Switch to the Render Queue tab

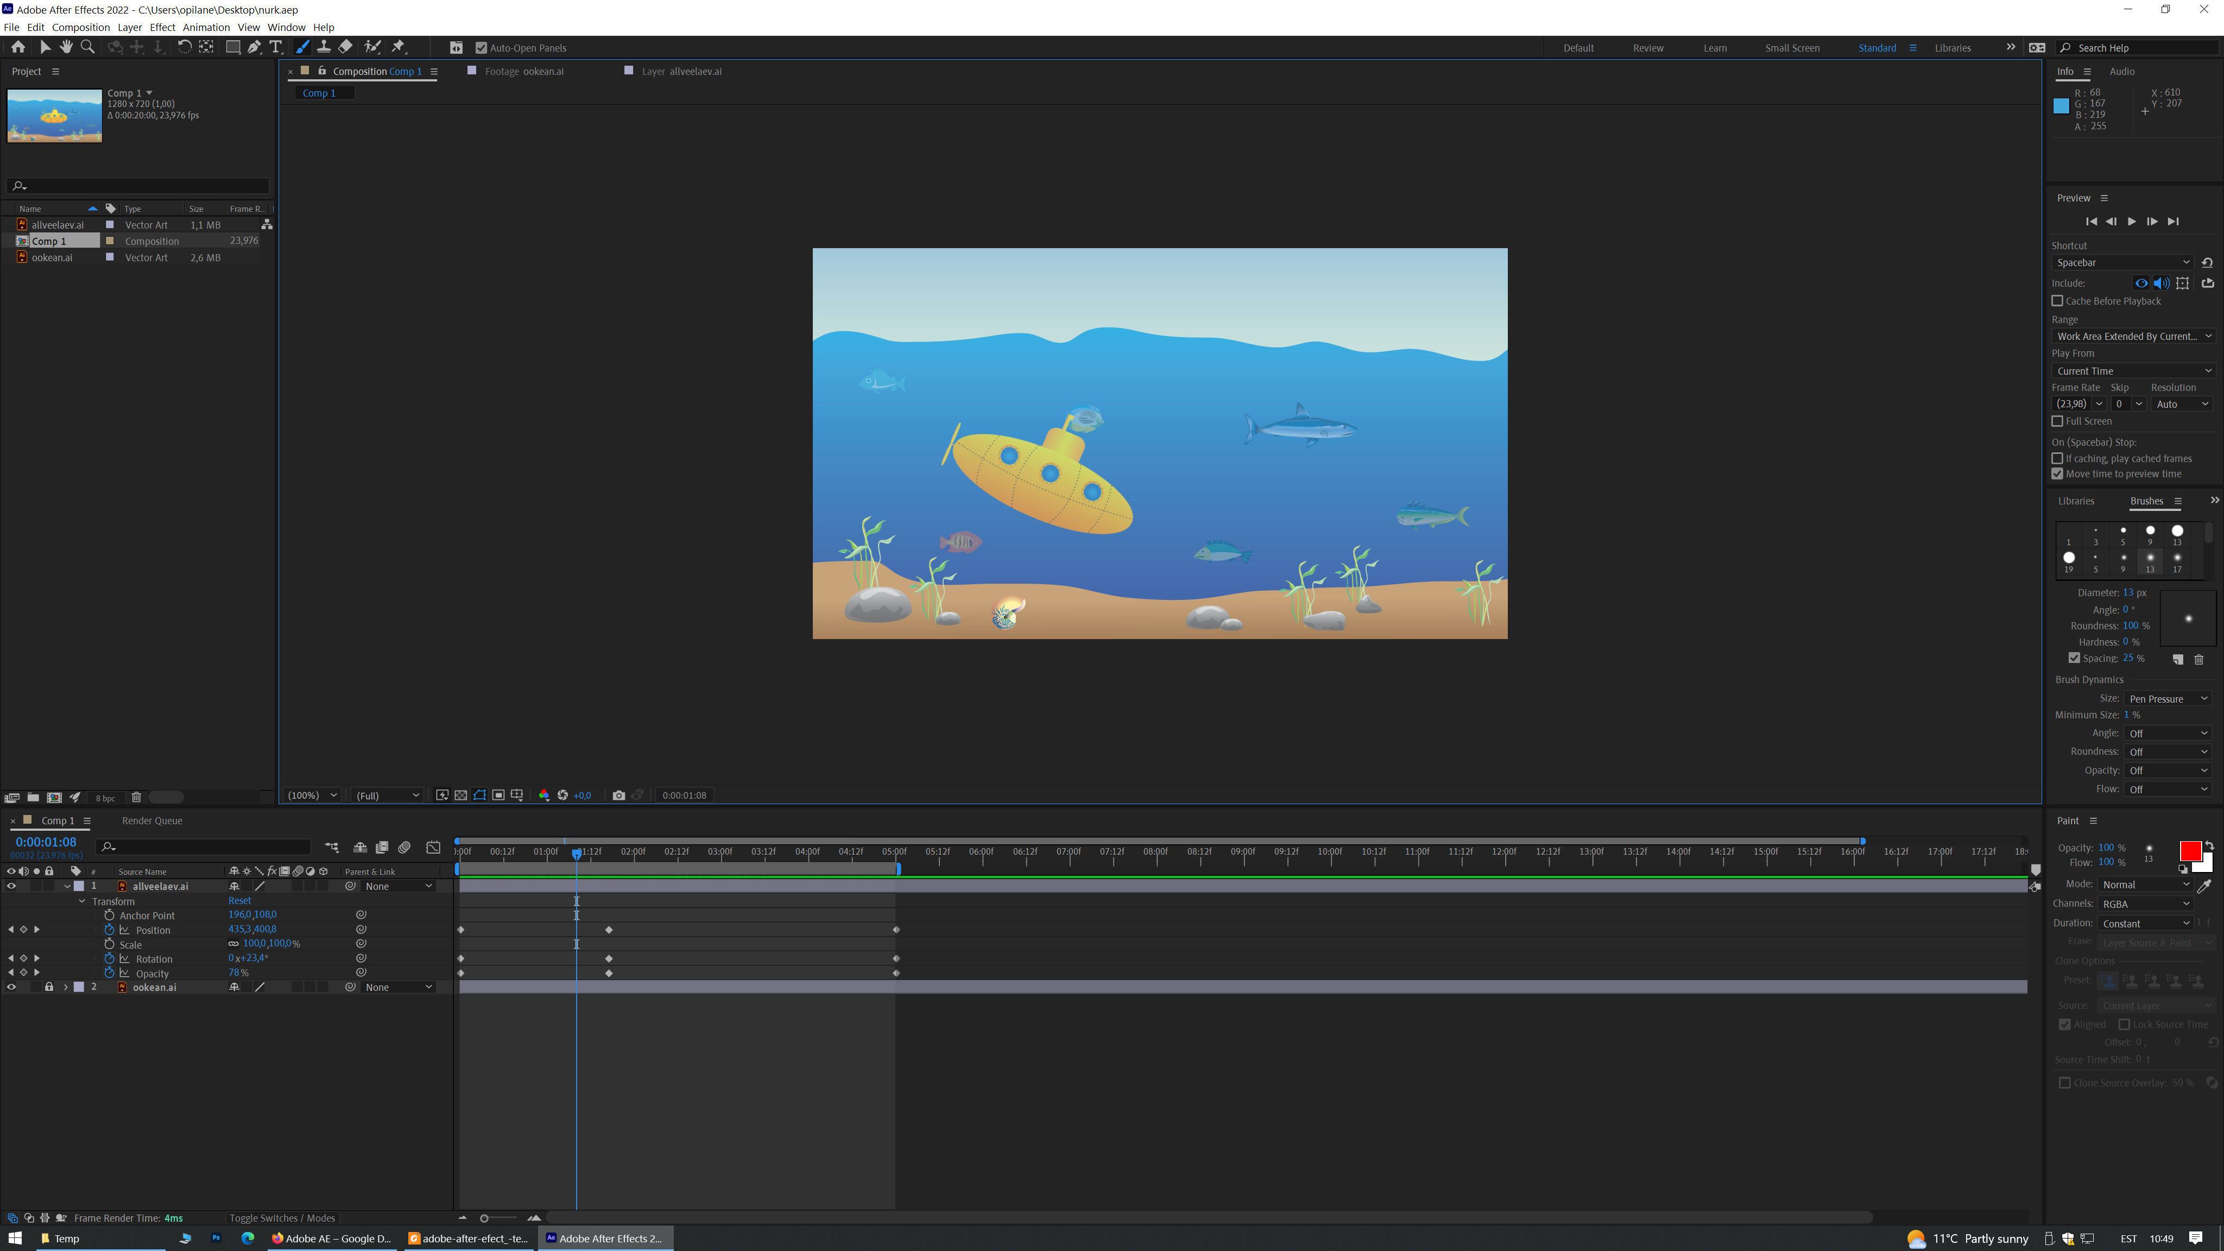pos(152,820)
